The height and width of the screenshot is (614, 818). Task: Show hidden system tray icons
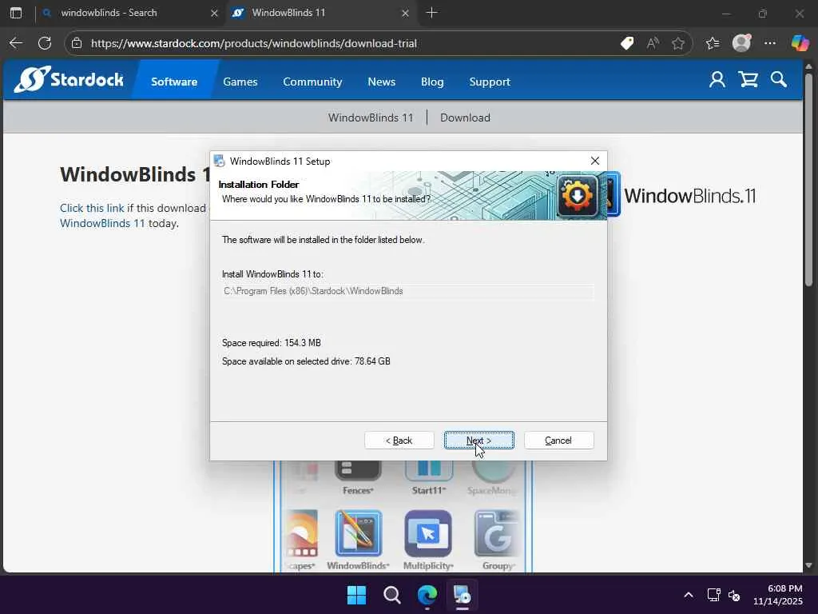pyautogui.click(x=689, y=595)
